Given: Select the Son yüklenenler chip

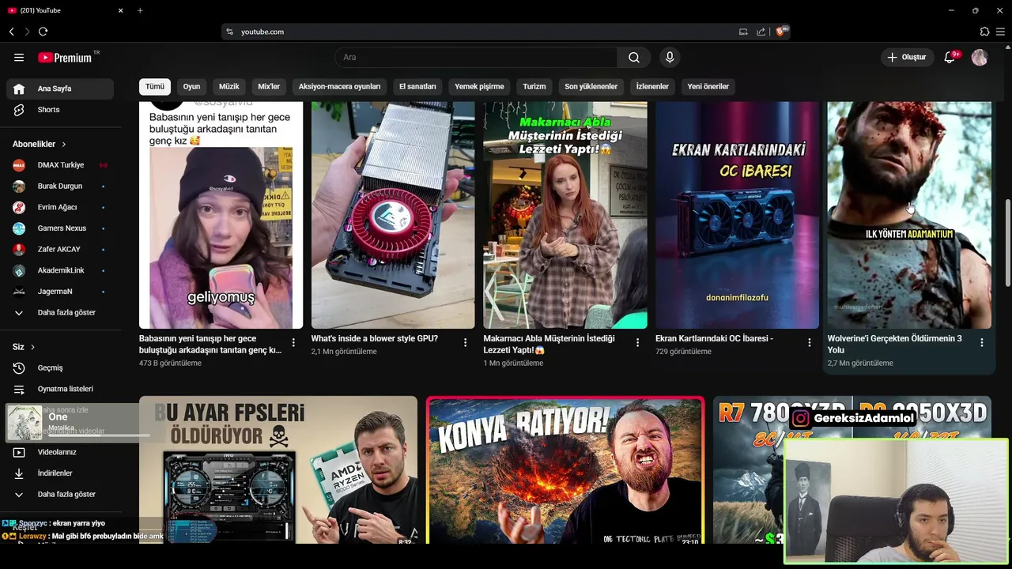Looking at the screenshot, I should pyautogui.click(x=591, y=86).
